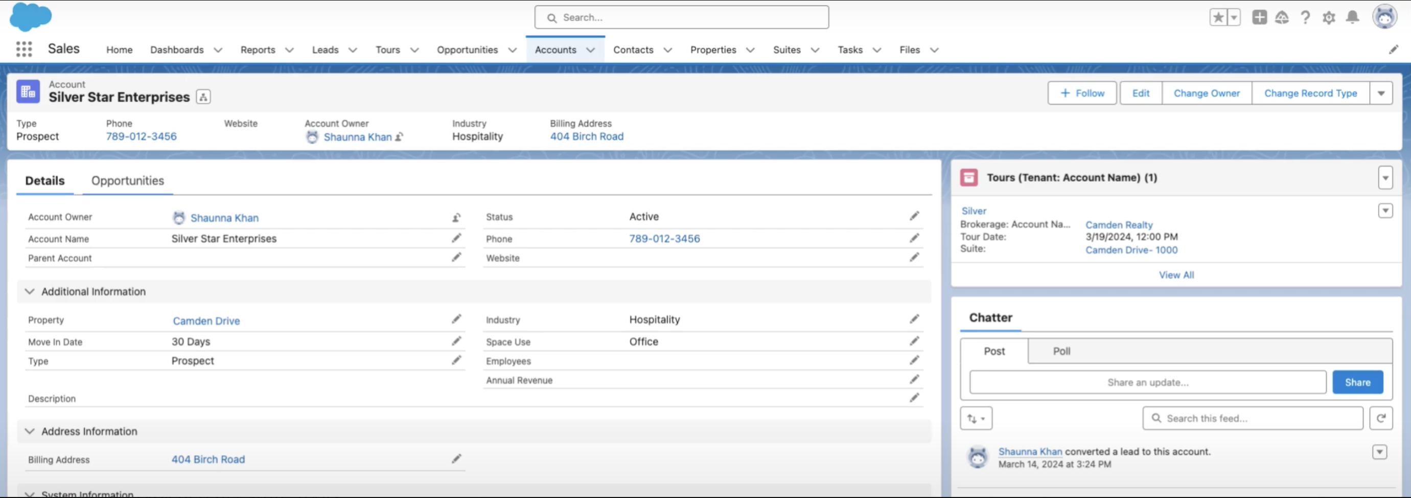
Task: Open Tasks navigation tab
Action: point(850,50)
